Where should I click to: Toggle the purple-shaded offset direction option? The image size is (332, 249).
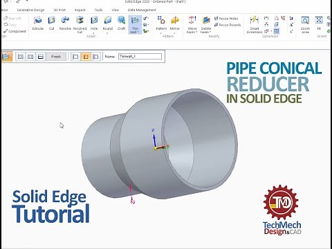[95, 57]
